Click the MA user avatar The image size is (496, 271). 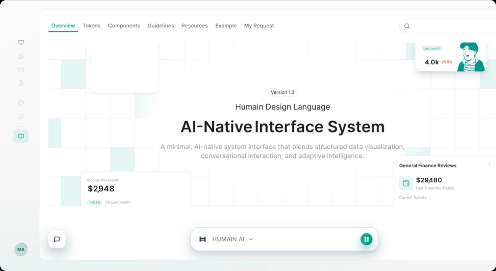click(21, 250)
